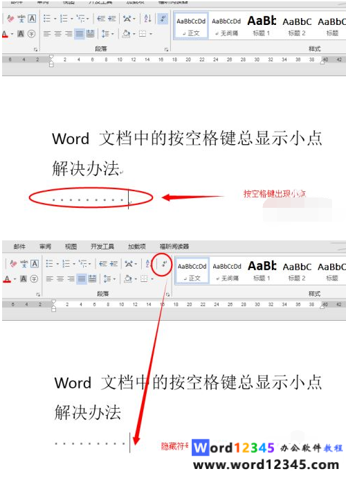Toggle show/hide paragraph marks in upper ribbon

(163, 19)
